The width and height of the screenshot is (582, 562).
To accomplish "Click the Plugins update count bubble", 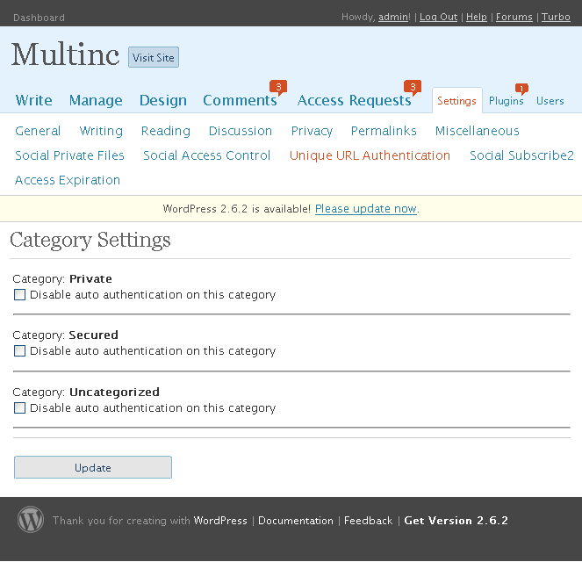I will pos(521,89).
